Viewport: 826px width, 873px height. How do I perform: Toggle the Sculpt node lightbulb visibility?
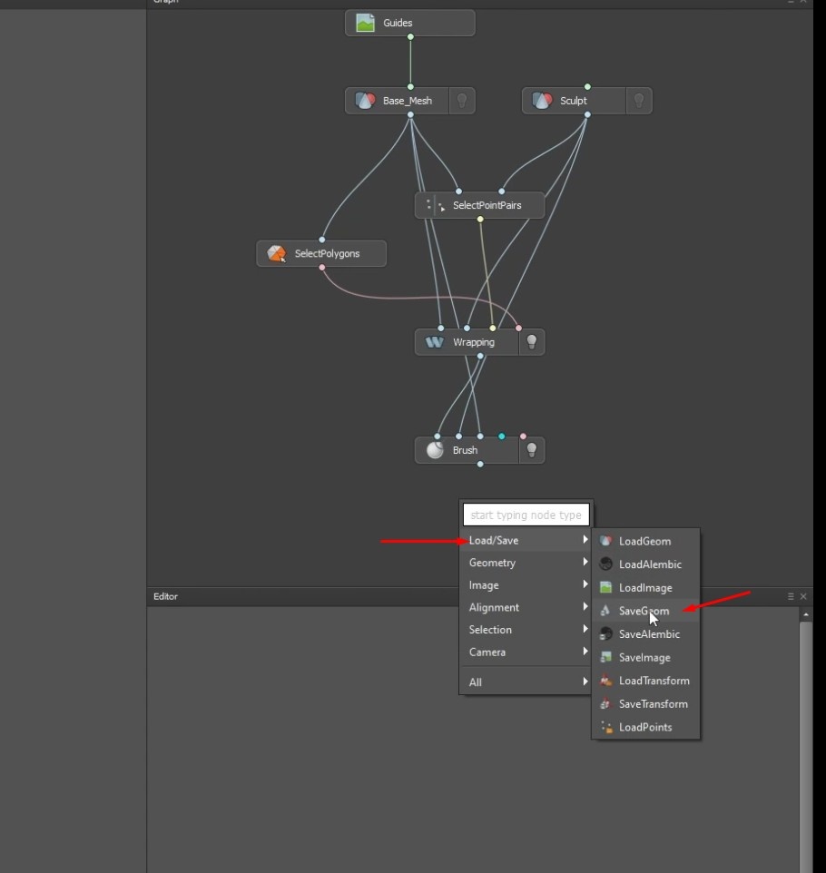[x=639, y=101]
